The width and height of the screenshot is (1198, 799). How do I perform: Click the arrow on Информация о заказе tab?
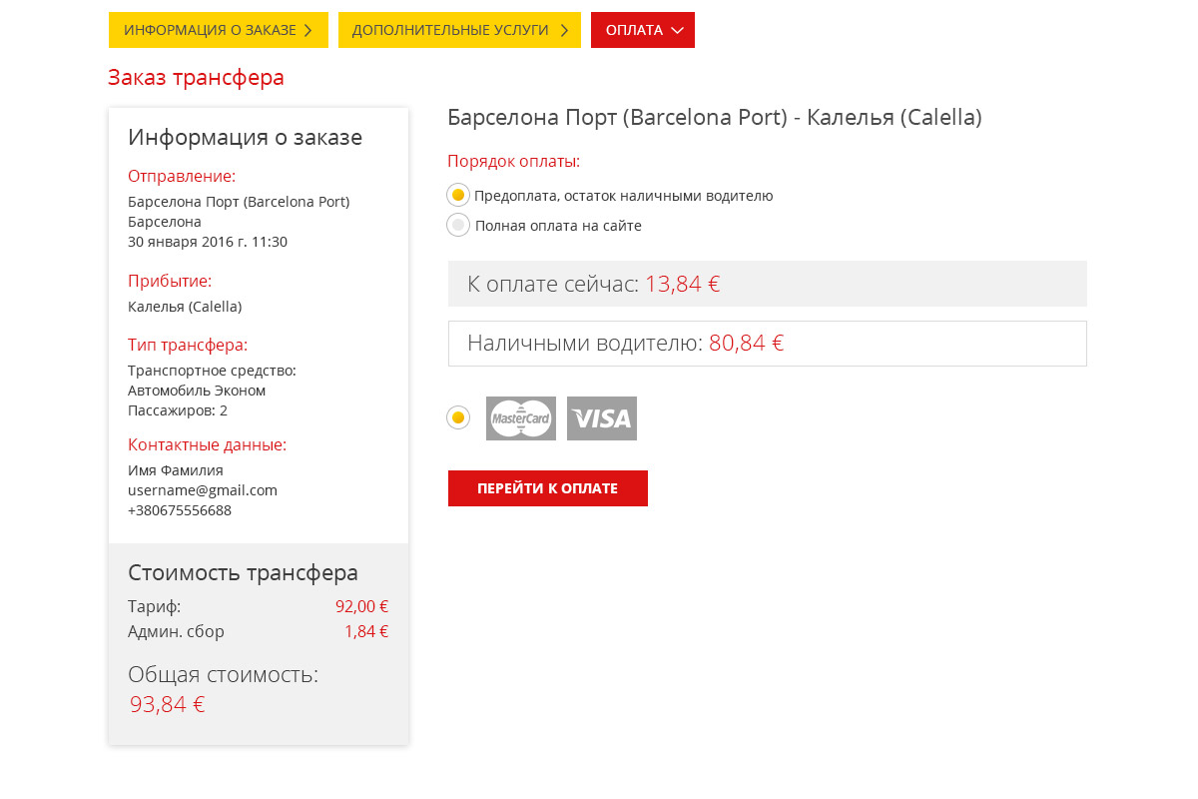[x=308, y=31]
